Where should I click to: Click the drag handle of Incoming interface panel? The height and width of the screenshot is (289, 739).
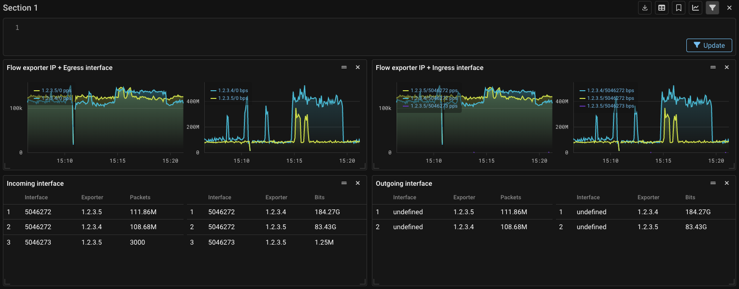344,183
